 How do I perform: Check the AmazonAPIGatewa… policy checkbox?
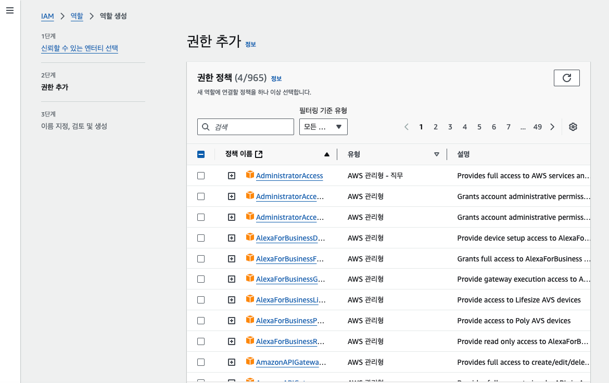(201, 362)
